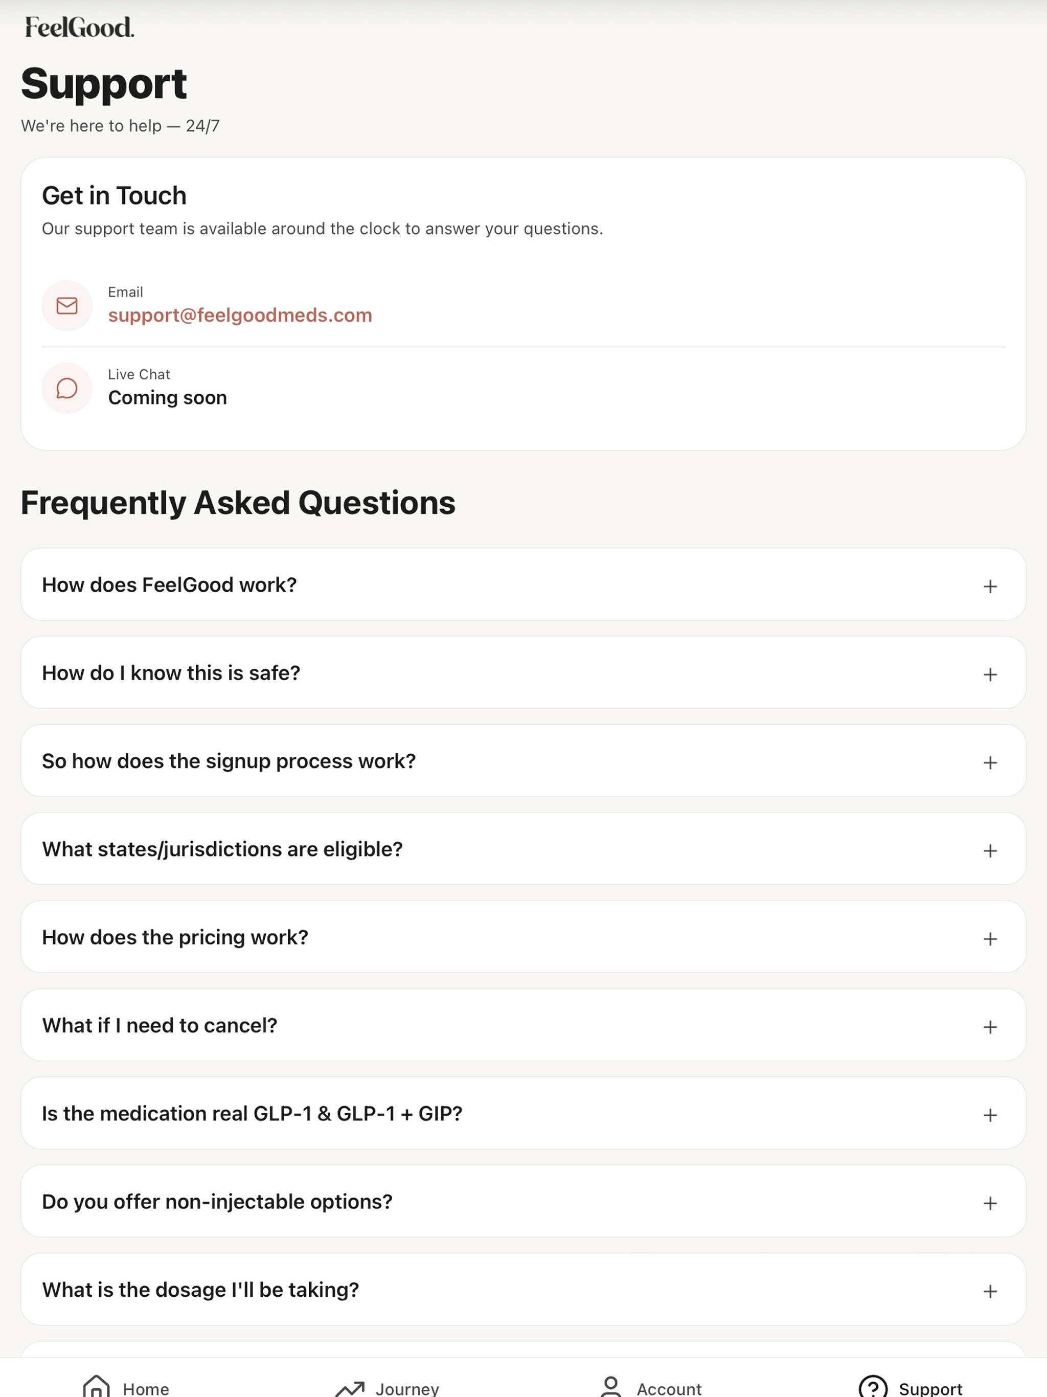Switch to the Account tab
The width and height of the screenshot is (1047, 1397).
pyautogui.click(x=650, y=1387)
